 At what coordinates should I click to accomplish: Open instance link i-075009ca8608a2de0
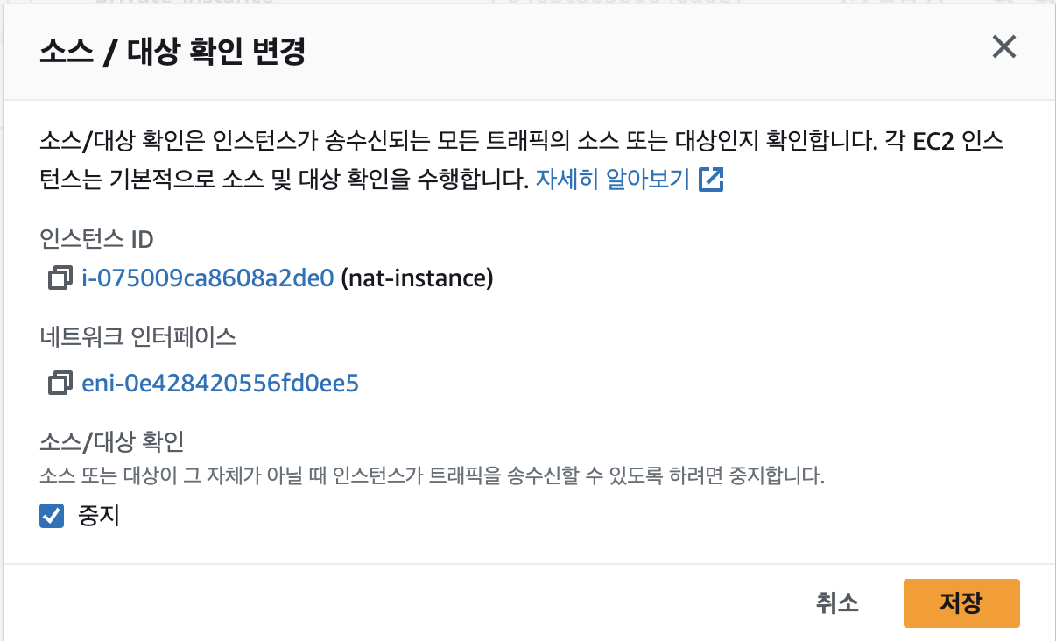click(x=208, y=279)
